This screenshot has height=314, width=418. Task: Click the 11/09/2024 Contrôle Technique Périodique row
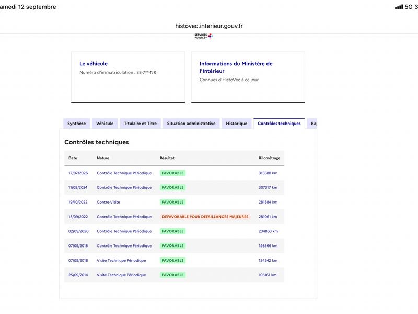174,187
